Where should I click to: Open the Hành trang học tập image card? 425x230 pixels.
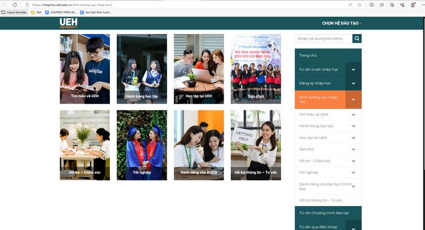coord(142,69)
